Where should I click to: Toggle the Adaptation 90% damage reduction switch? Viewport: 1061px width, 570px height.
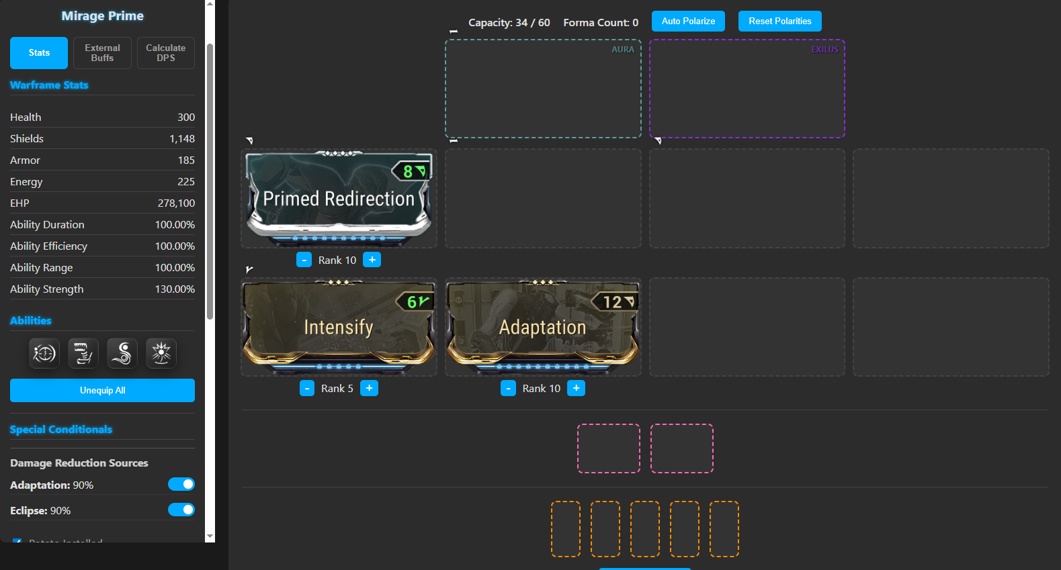(x=181, y=484)
